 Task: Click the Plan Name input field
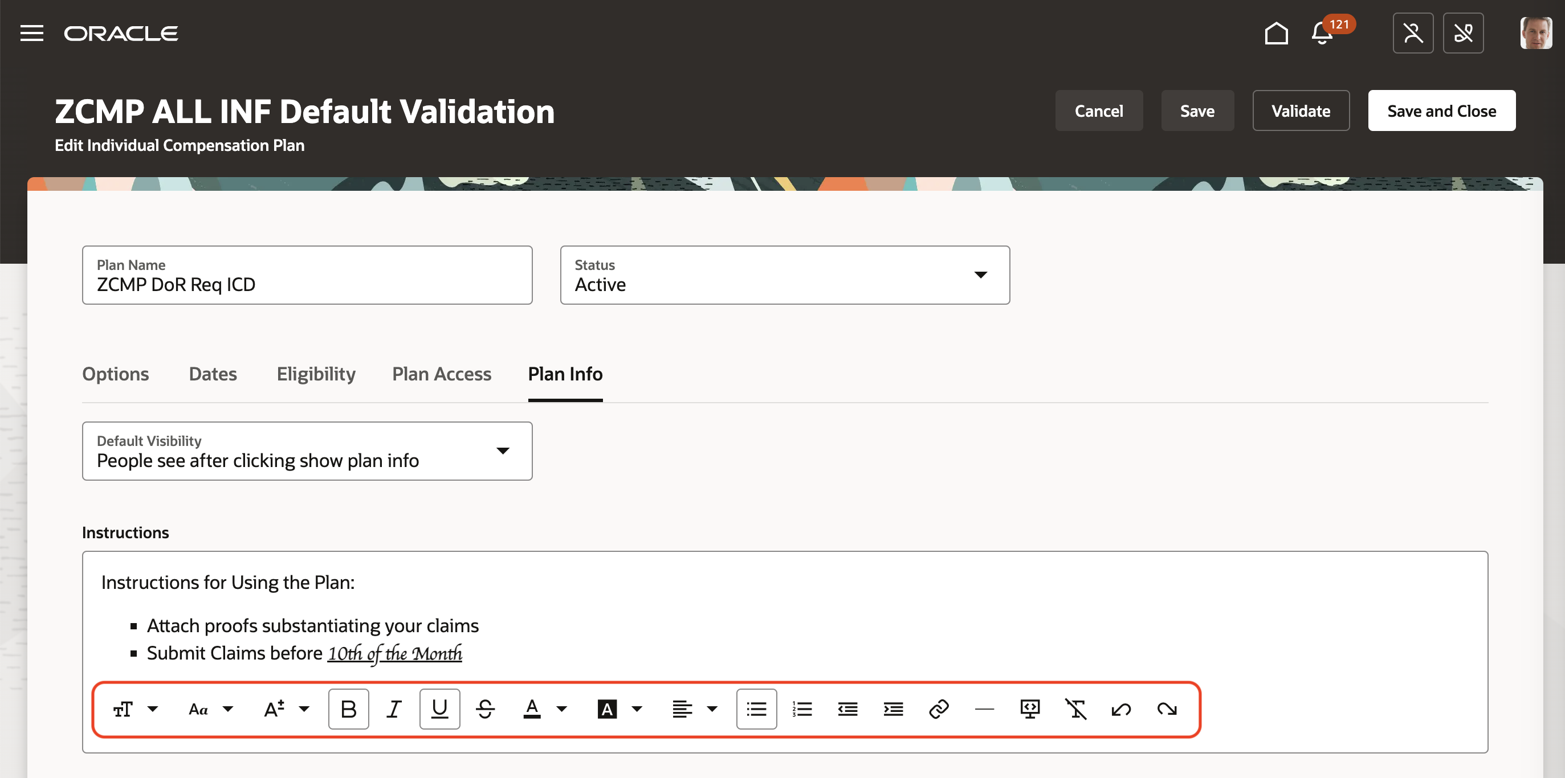[x=307, y=275]
